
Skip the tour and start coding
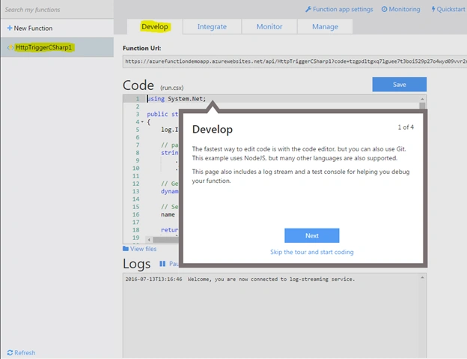(x=312, y=252)
